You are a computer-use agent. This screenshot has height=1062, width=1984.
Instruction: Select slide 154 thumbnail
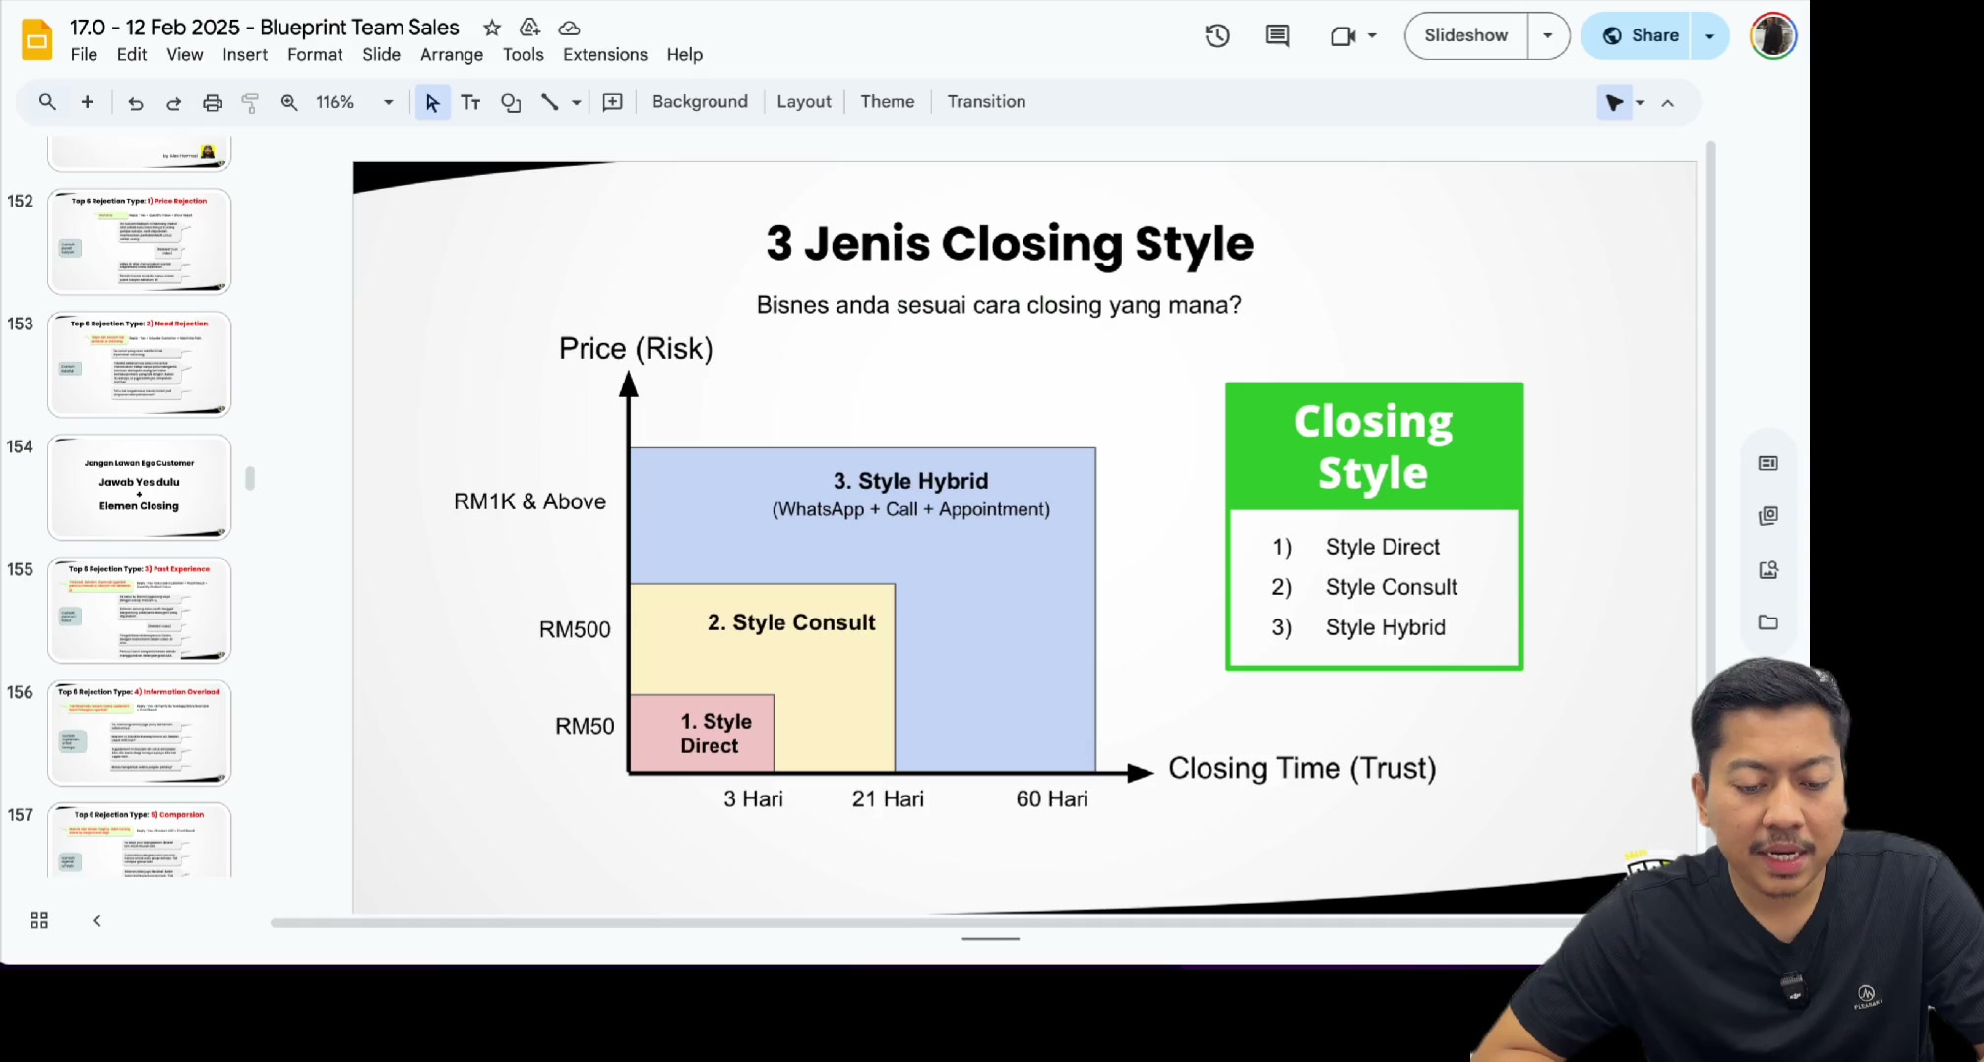click(x=139, y=488)
